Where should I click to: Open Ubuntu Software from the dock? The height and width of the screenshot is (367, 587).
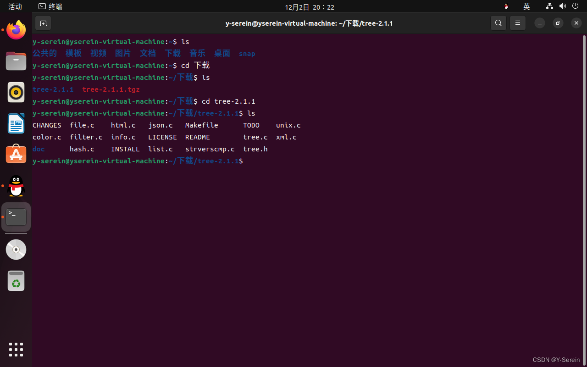coord(16,154)
